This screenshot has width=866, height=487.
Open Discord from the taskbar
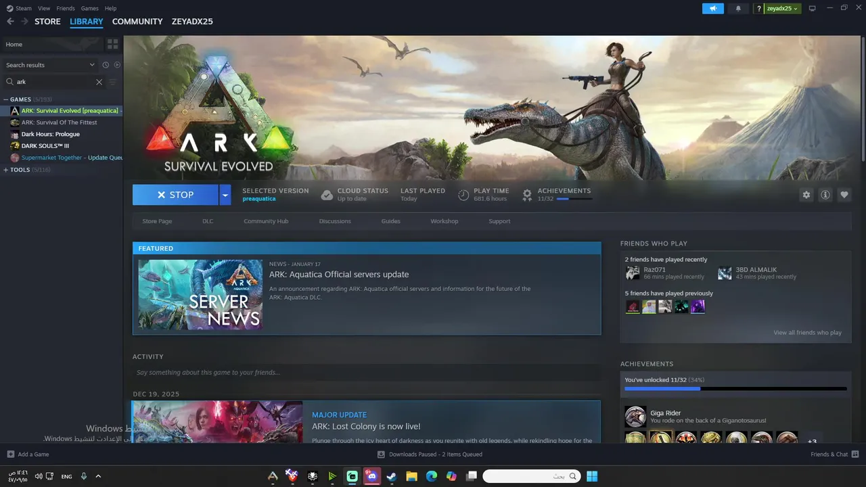point(371,476)
